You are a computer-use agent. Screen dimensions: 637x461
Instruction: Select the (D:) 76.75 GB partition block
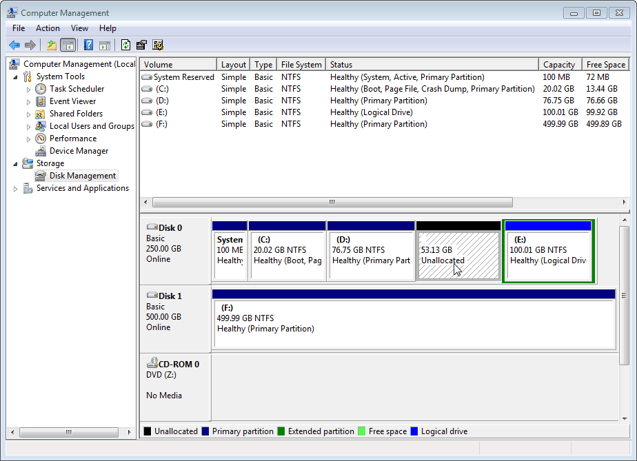(371, 251)
